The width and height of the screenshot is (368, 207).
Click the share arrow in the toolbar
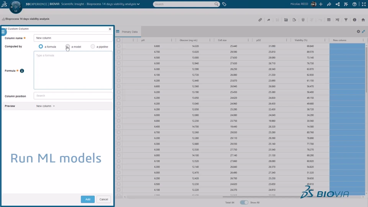tap(268, 20)
